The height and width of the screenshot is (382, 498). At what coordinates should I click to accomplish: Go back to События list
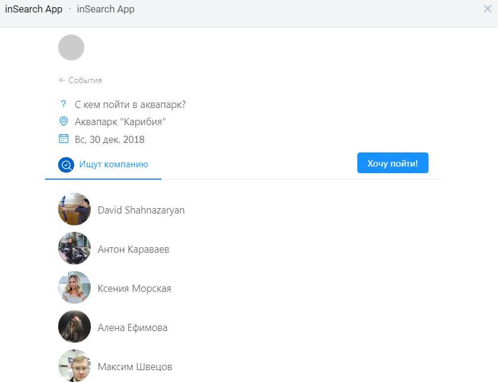click(80, 80)
